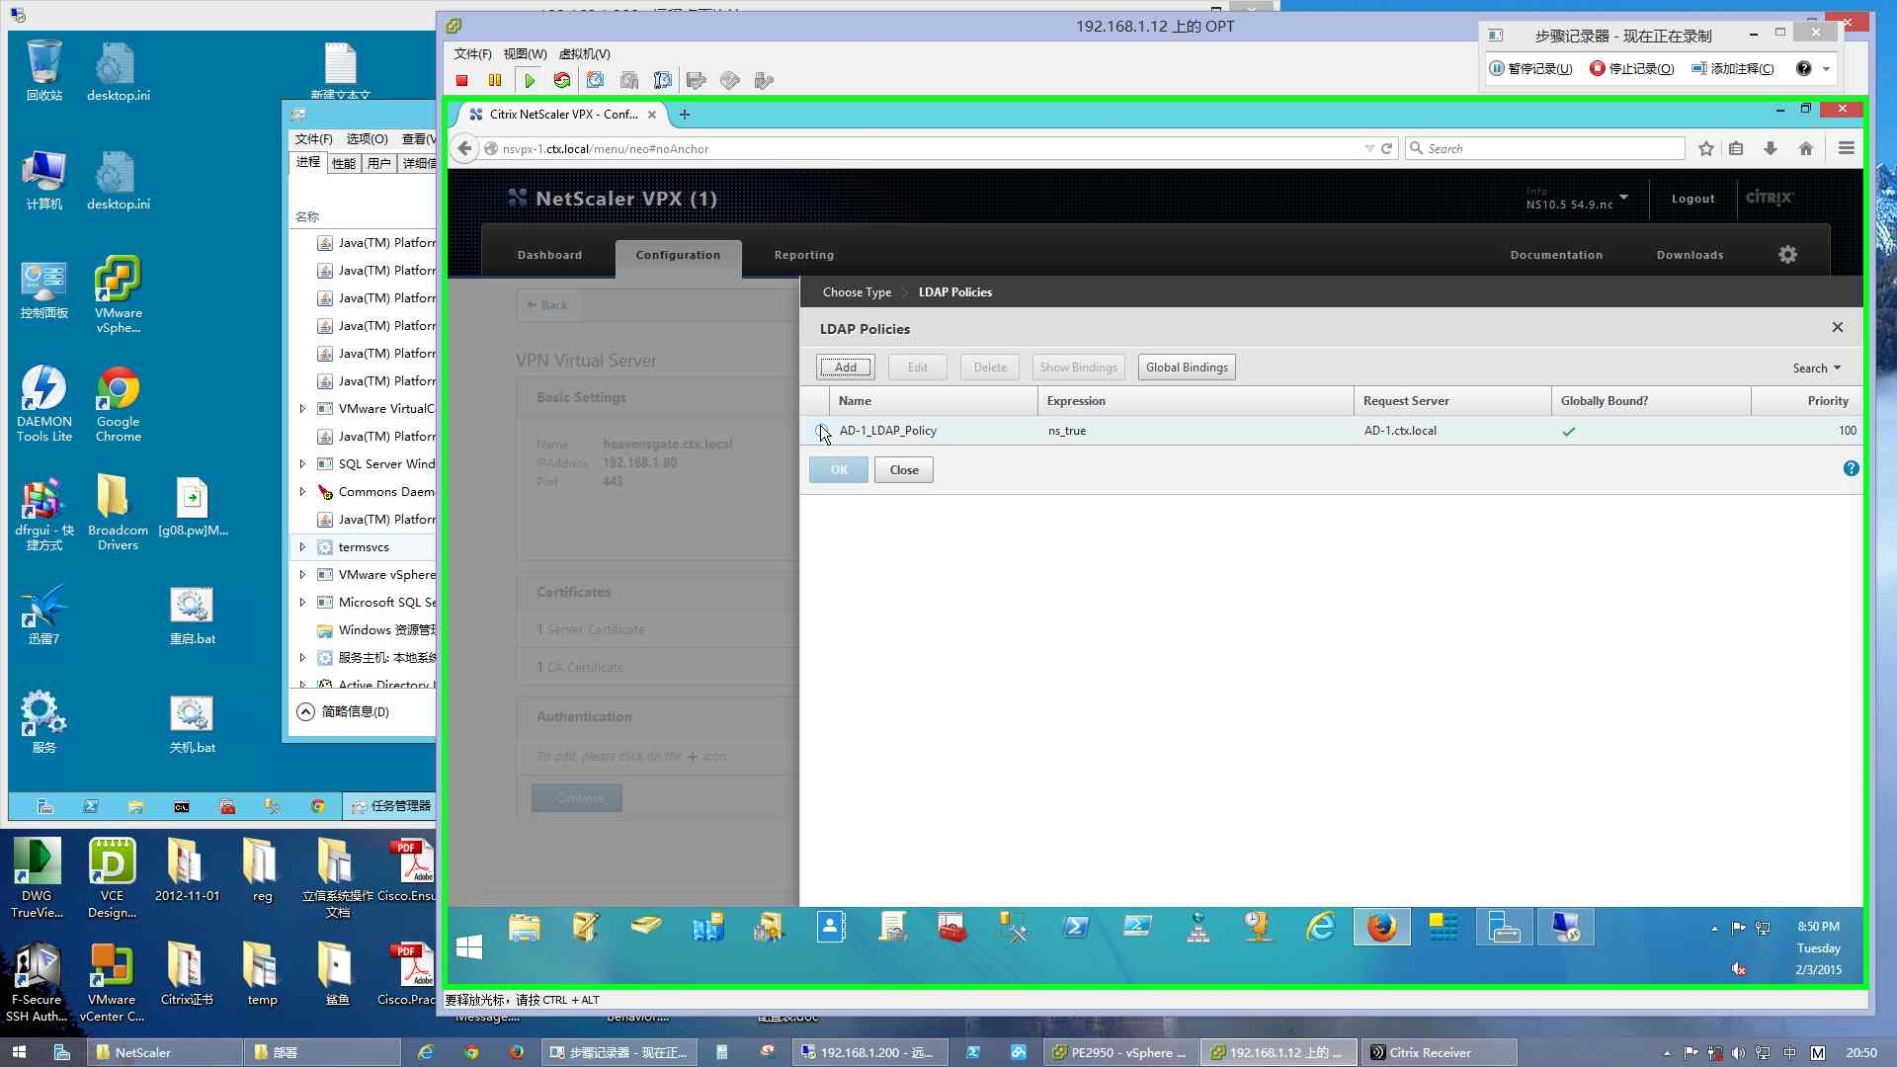
Task: Click Close button below policy list
Action: coord(904,470)
